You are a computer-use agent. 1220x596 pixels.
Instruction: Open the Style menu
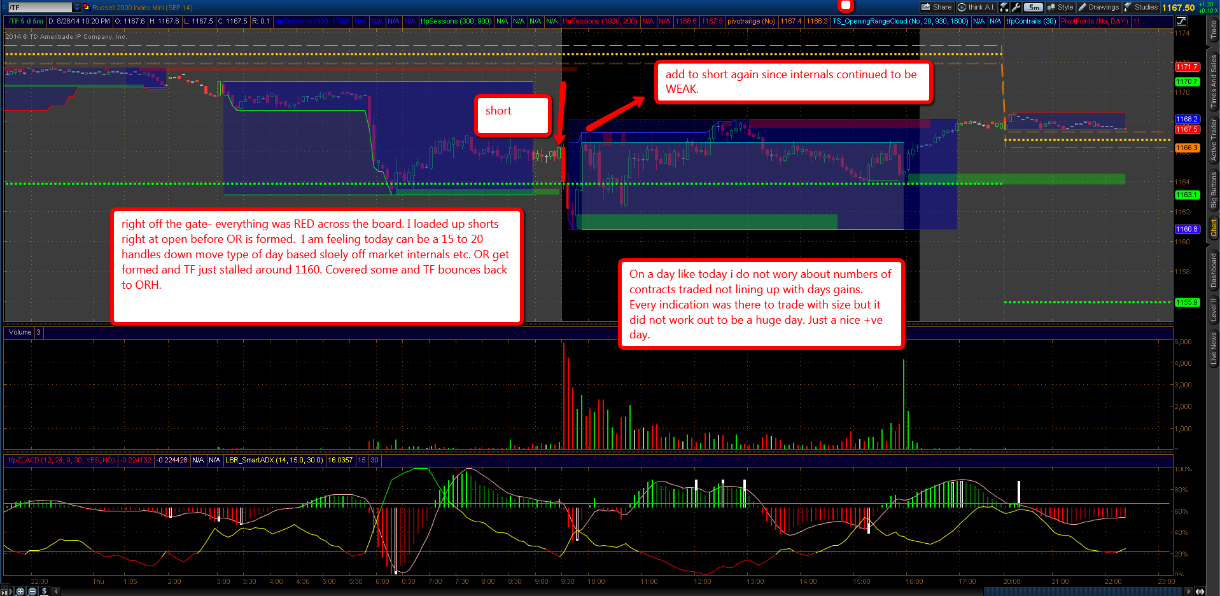pos(1060,7)
